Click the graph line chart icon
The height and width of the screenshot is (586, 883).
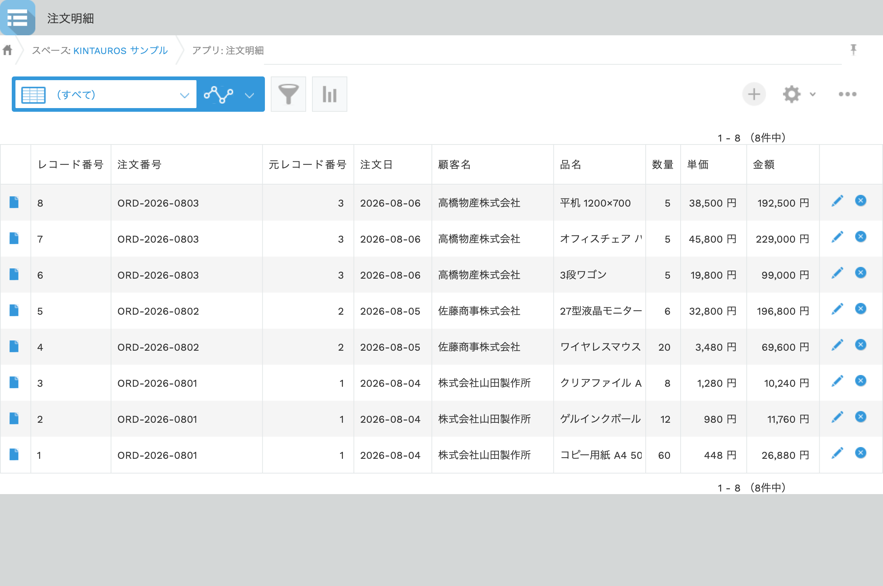(219, 94)
